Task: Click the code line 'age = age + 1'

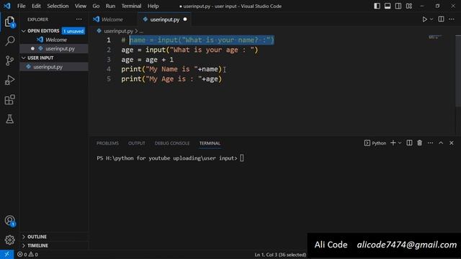Action: 147,60
